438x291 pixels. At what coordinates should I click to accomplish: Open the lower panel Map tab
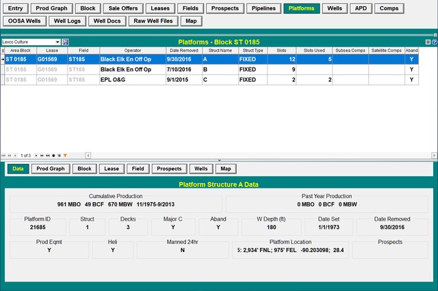click(x=226, y=169)
